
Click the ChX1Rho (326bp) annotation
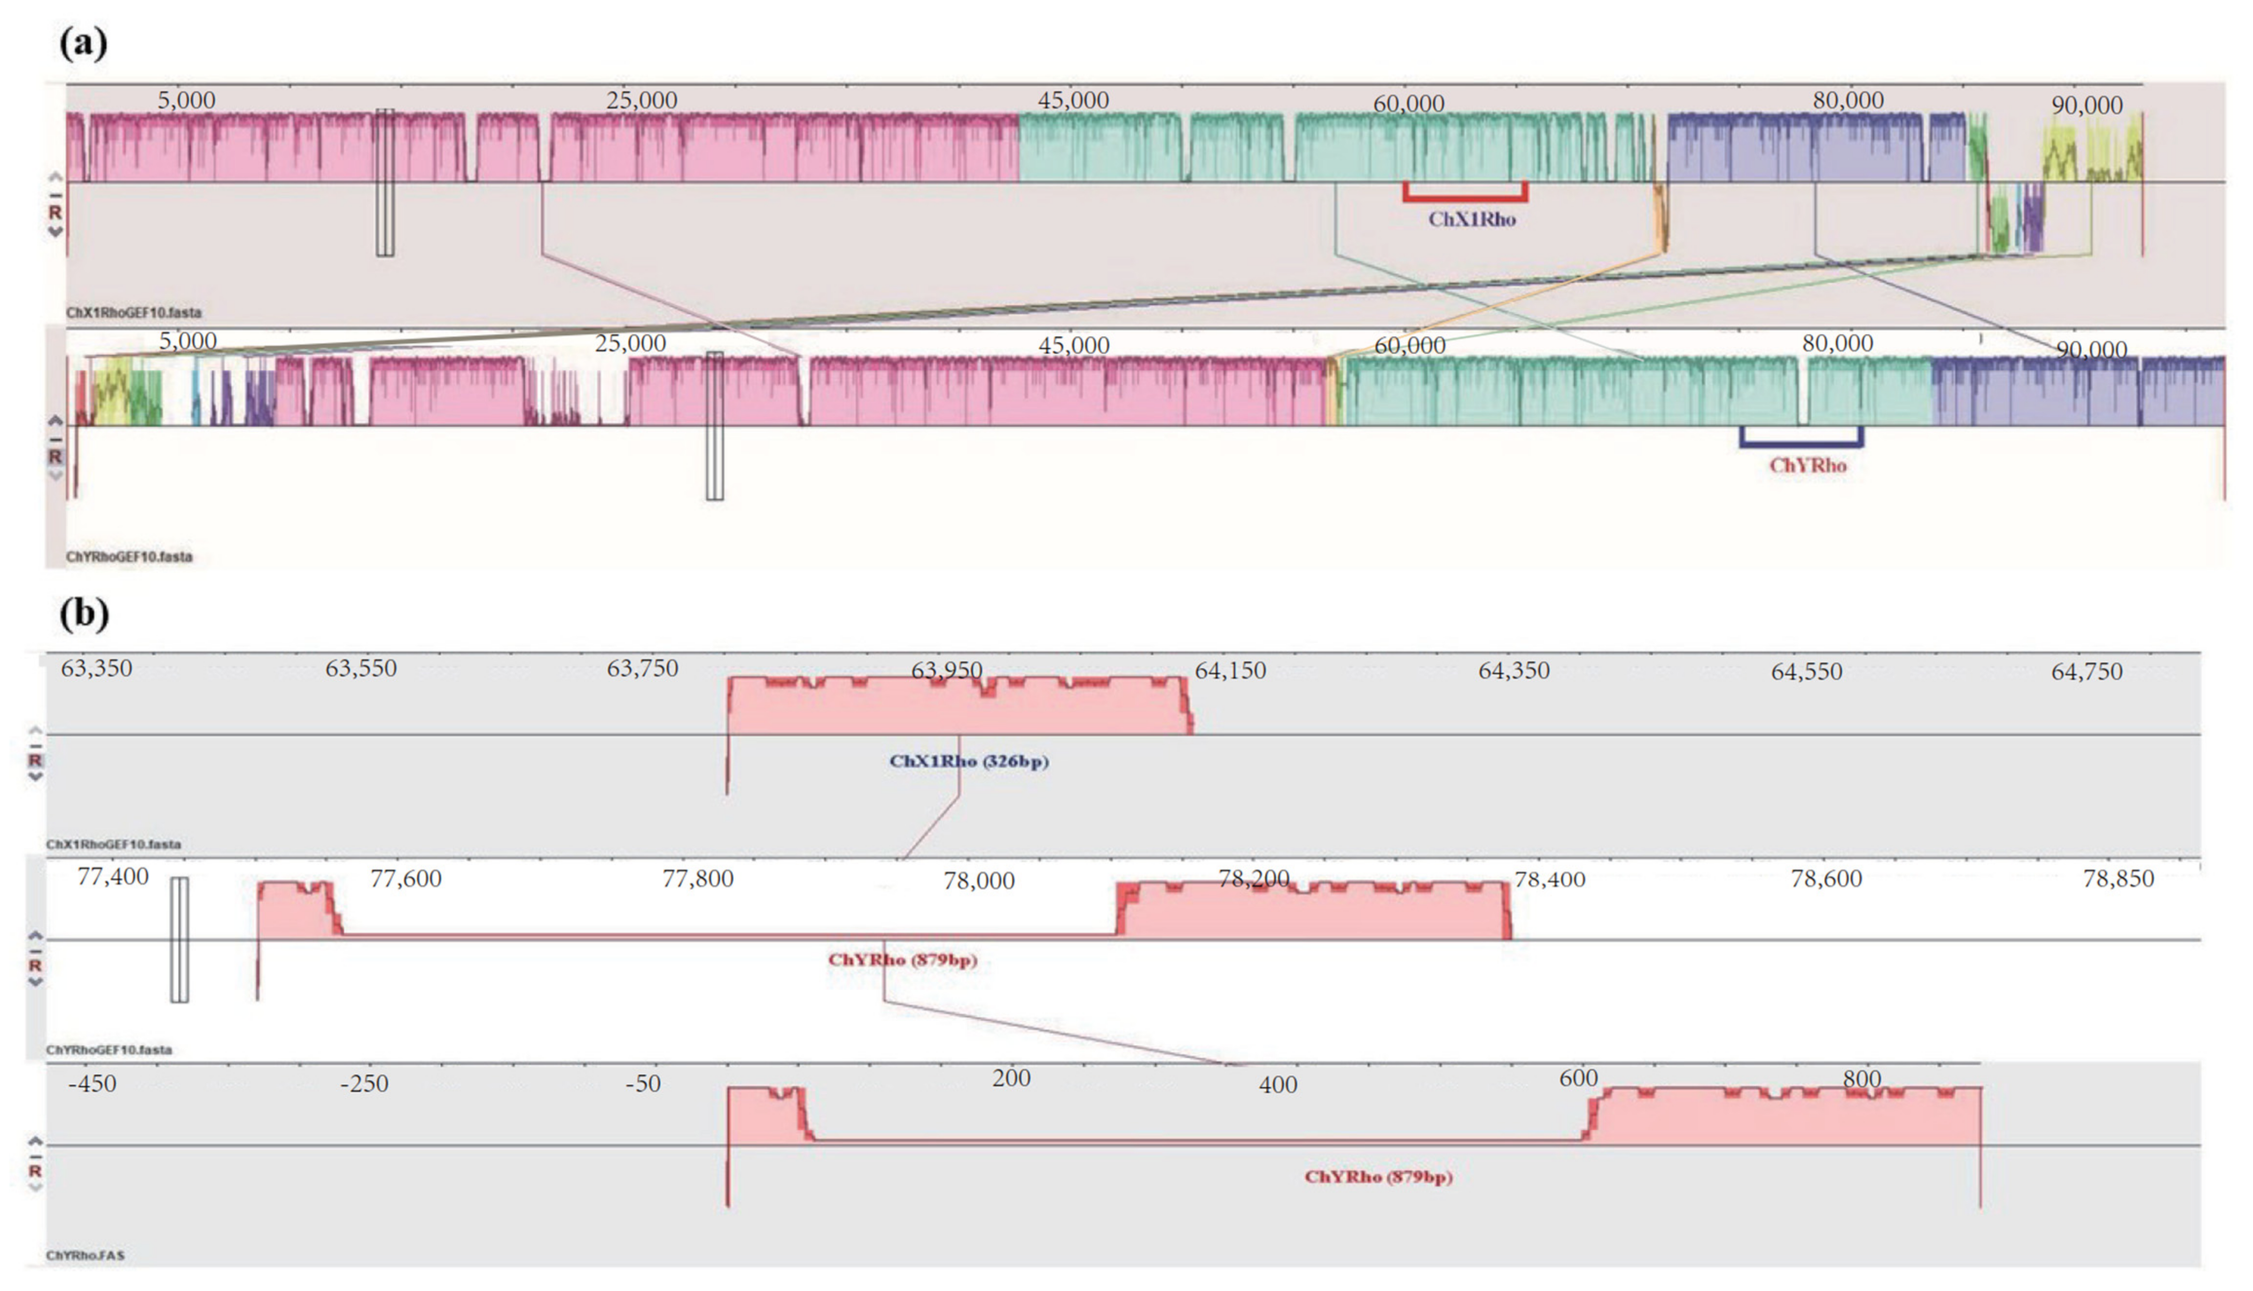pyautogui.click(x=969, y=761)
